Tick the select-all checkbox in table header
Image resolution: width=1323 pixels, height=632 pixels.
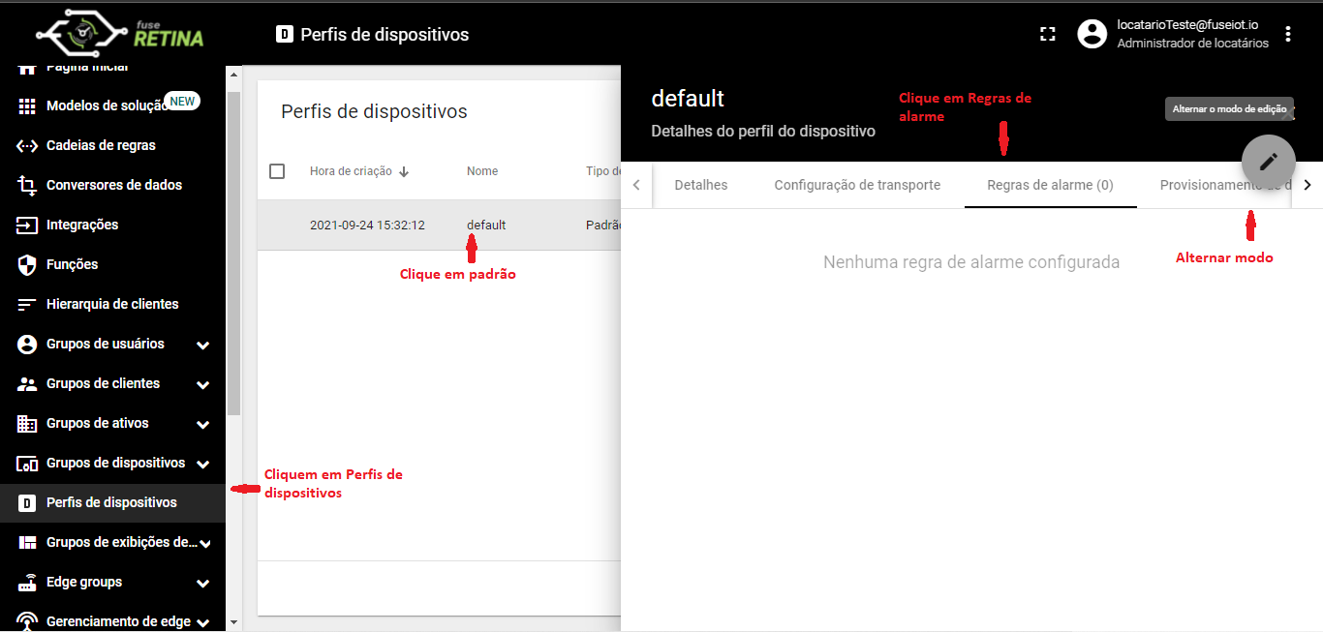277,171
